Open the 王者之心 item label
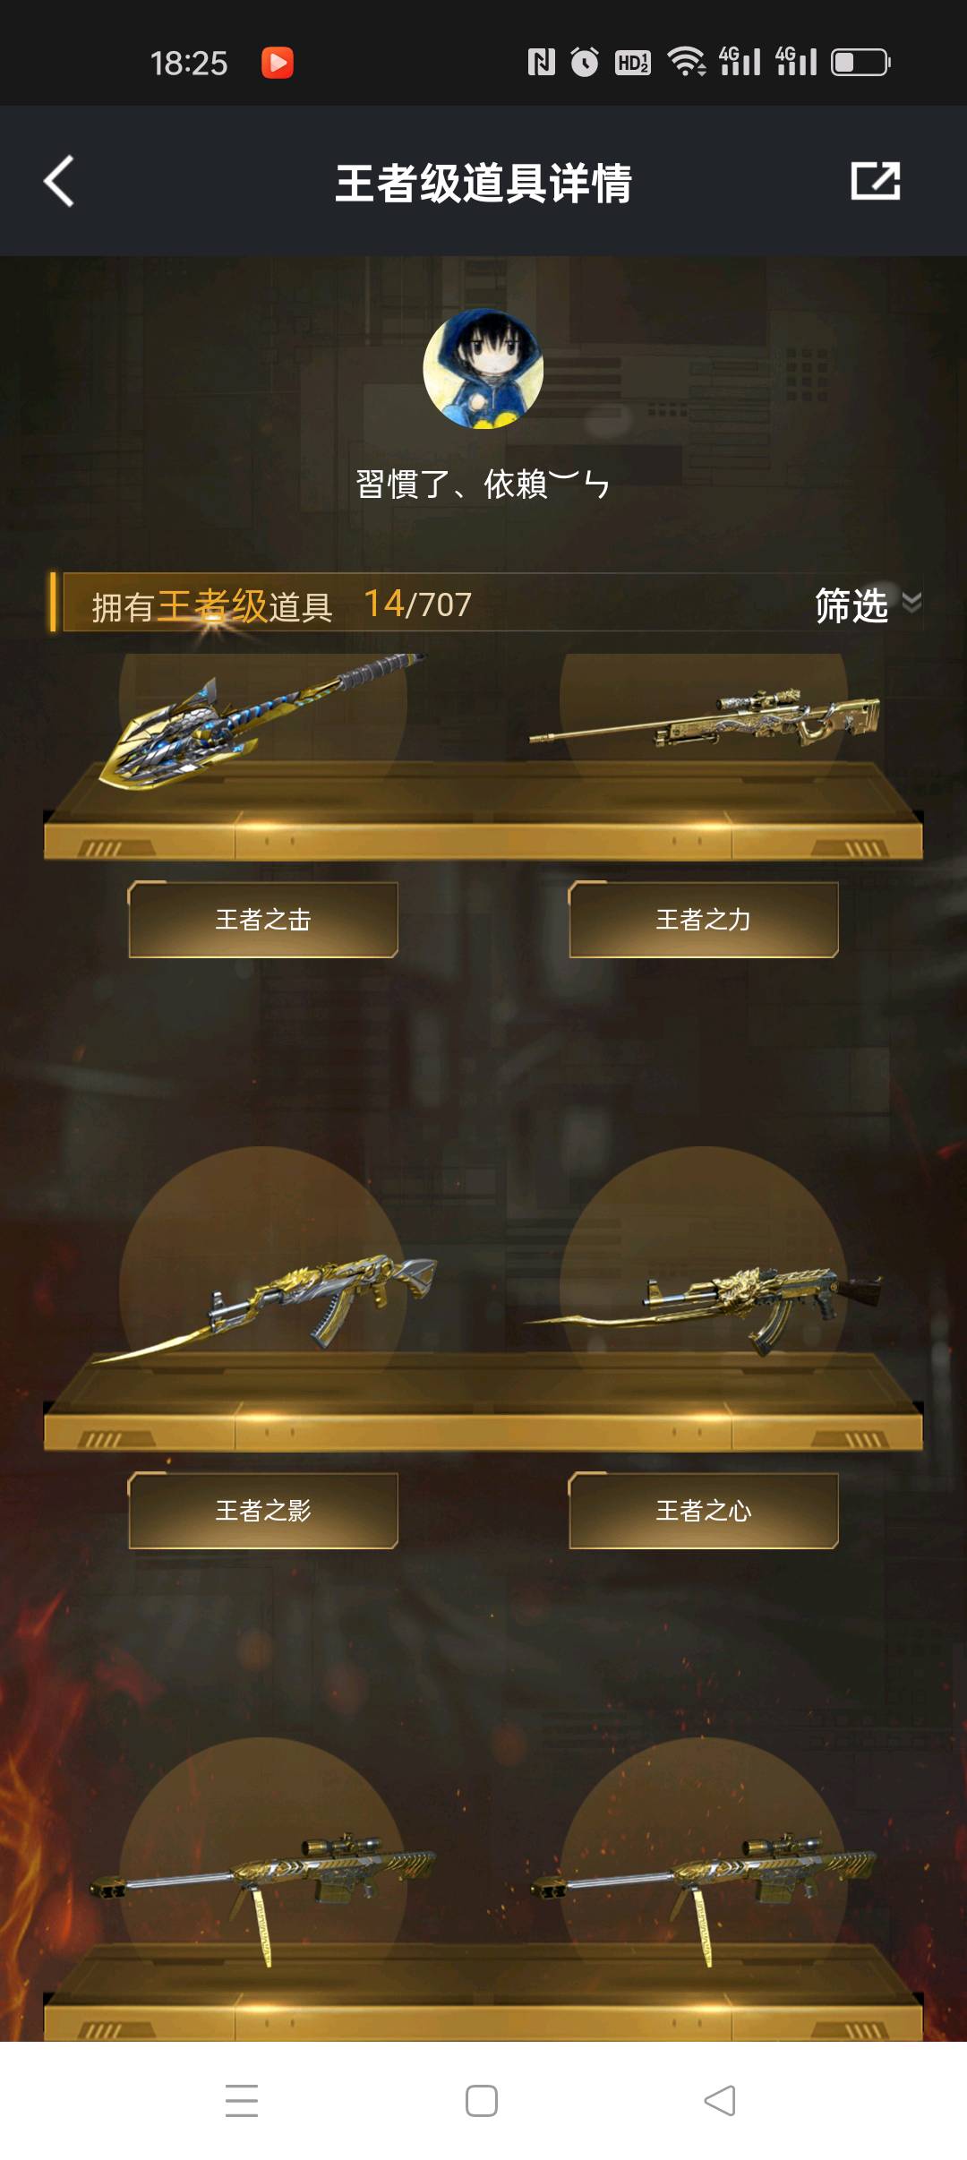The height and width of the screenshot is (2160, 967). point(704,1511)
